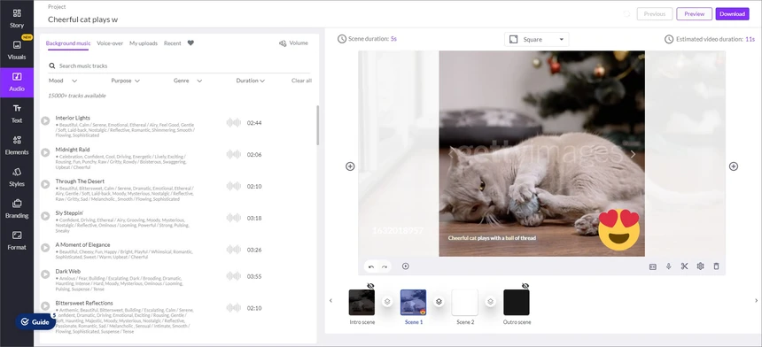The image size is (762, 347).
Task: Toggle visibility eye on Outro scene
Action: point(525,286)
